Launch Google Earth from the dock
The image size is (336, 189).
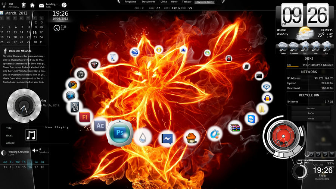[135, 52]
